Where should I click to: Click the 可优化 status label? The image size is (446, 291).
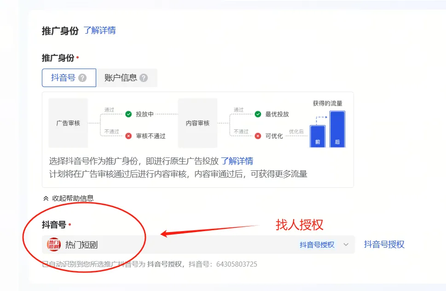(x=274, y=136)
